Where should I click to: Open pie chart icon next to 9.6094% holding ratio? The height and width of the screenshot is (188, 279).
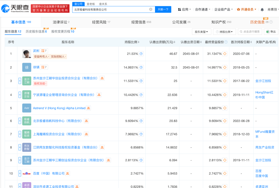click(141, 121)
